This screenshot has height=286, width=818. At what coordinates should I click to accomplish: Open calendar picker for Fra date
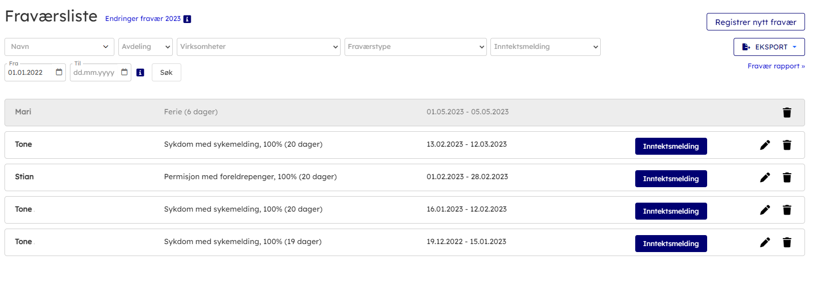(59, 72)
